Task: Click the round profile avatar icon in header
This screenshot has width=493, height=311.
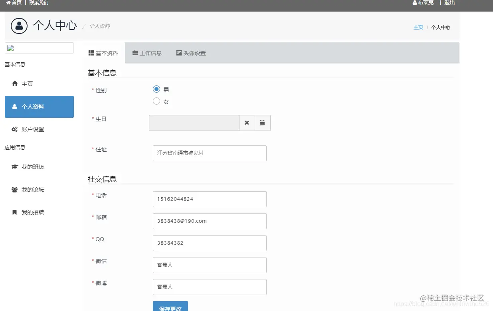Action: tap(19, 26)
